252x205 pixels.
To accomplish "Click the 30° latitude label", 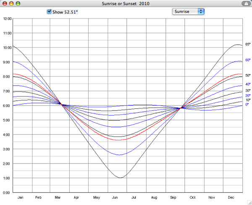I will [x=248, y=90].
